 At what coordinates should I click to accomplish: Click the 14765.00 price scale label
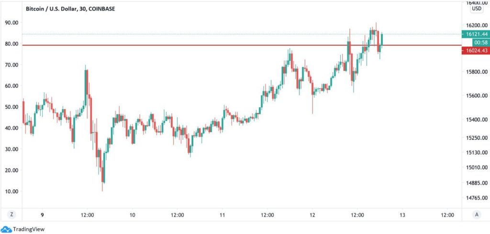click(477, 198)
